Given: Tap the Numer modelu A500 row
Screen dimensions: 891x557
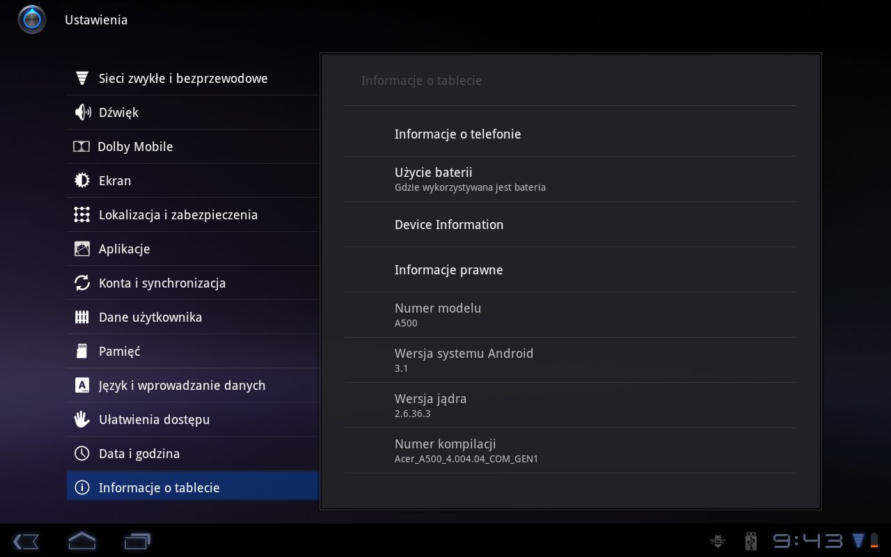Looking at the screenshot, I should 570,315.
